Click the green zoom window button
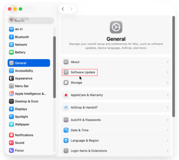The height and width of the screenshot is (160, 179). click(x=20, y=9)
